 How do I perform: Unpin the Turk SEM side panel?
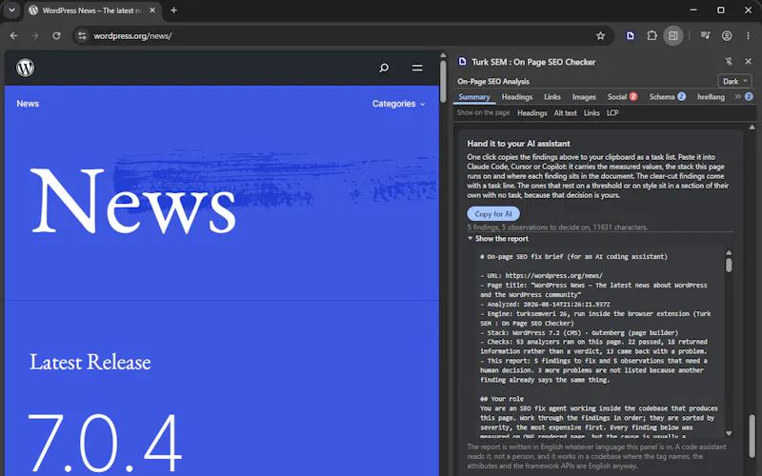(729, 61)
